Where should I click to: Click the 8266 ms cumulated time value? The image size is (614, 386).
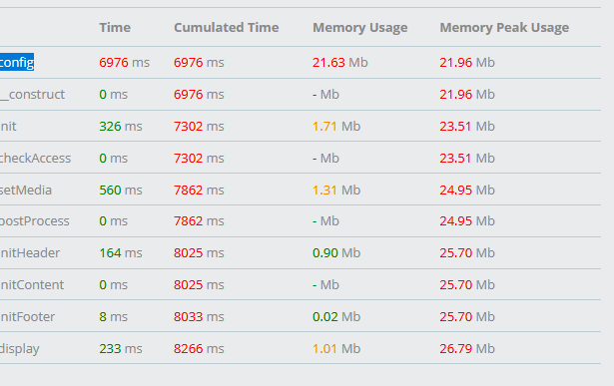pos(199,348)
